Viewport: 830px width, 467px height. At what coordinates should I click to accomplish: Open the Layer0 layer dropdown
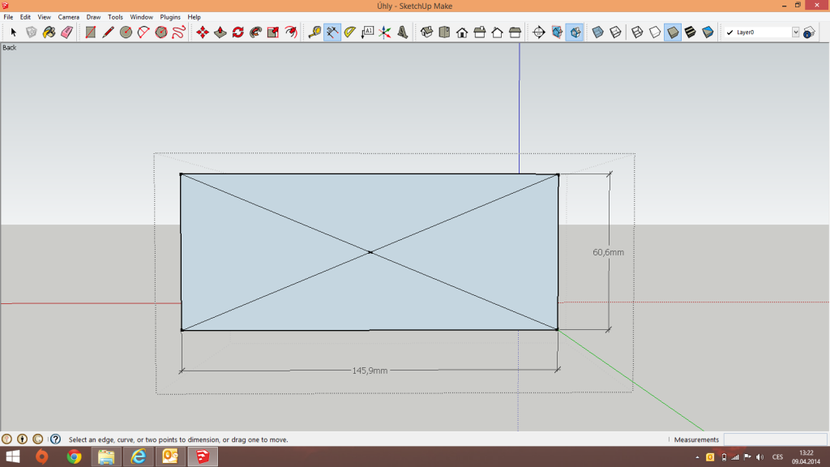coord(795,32)
